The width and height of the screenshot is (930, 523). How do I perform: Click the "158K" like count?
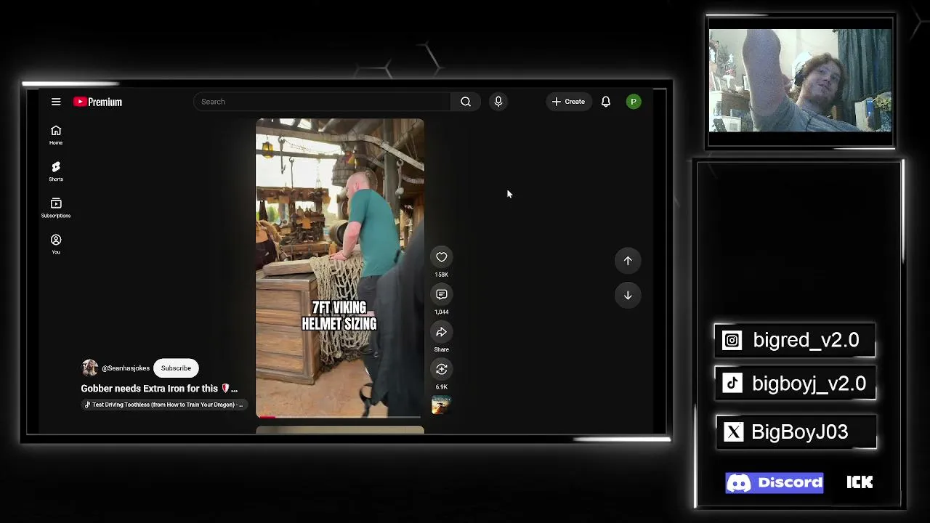pyautogui.click(x=441, y=275)
